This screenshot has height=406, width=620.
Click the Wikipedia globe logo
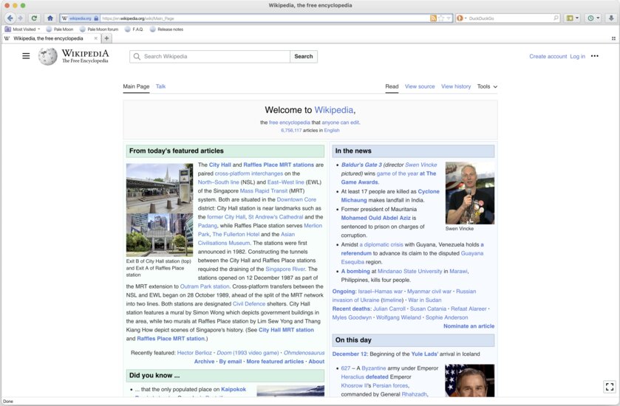48,57
